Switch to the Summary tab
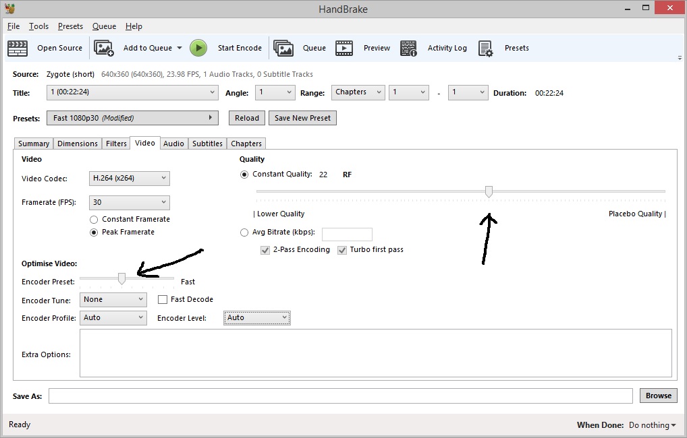Image resolution: width=687 pixels, height=438 pixels. point(34,144)
